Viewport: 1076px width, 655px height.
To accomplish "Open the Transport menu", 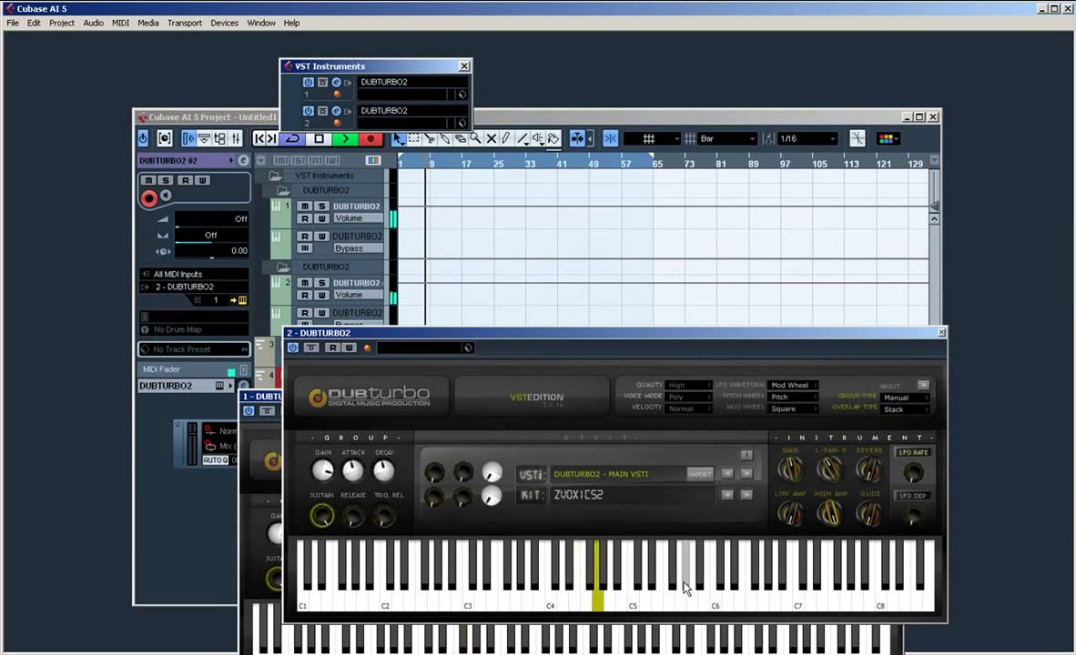I will (185, 23).
